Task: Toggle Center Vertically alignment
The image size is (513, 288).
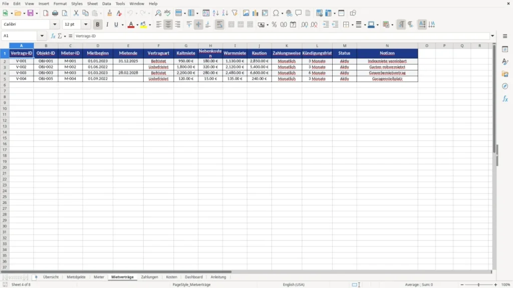Action: click(198, 24)
